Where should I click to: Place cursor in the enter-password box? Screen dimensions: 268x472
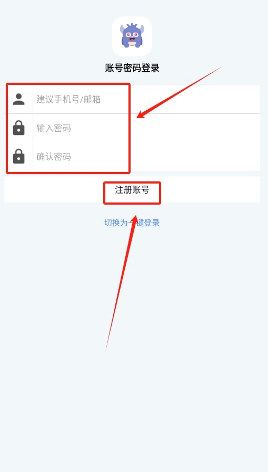tap(146, 128)
